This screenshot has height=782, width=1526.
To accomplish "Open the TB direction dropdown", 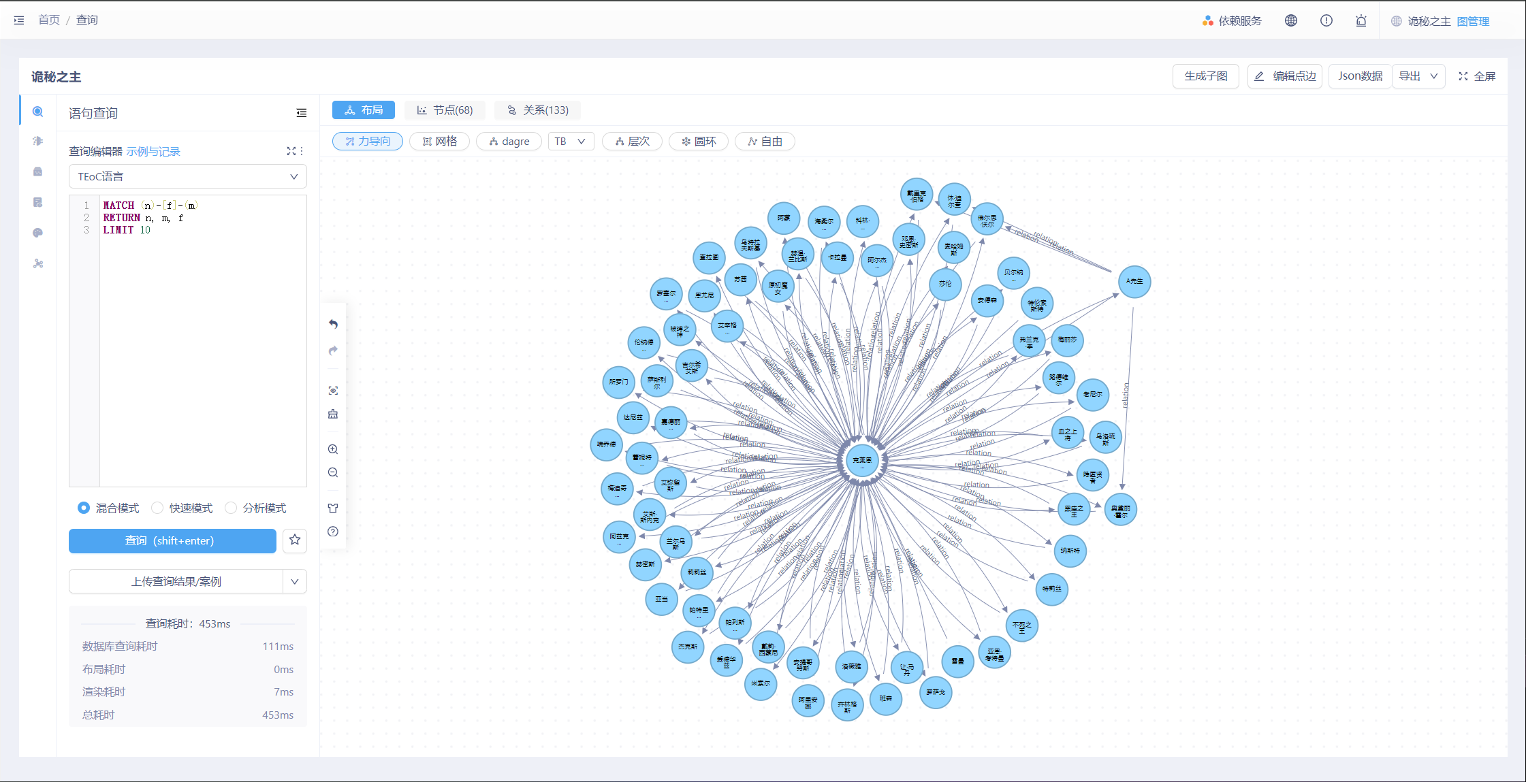I will (x=570, y=141).
